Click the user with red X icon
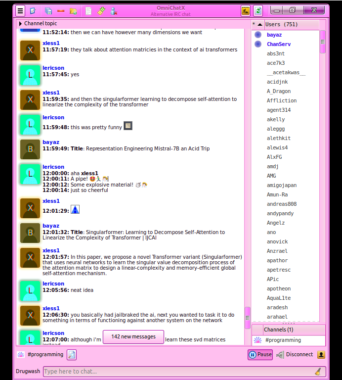The height and width of the screenshot is (380, 342). [x=114, y=11]
